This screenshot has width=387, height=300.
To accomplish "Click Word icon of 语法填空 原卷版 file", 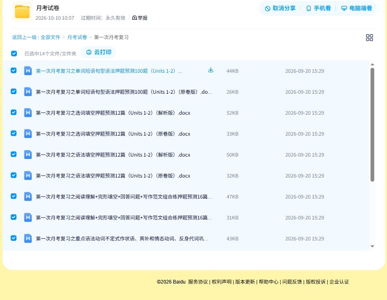I will [28, 175].
